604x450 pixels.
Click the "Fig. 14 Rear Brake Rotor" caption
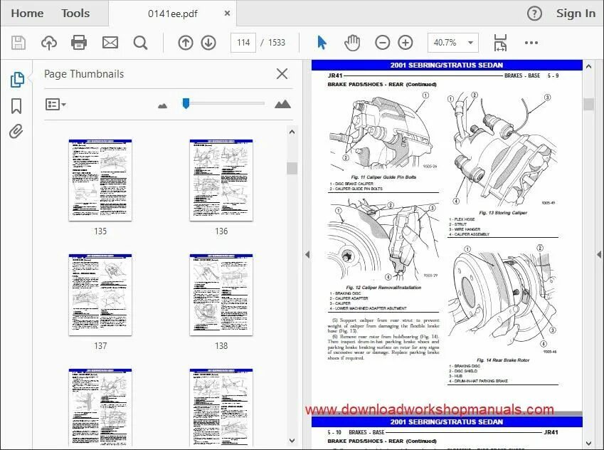(503, 360)
